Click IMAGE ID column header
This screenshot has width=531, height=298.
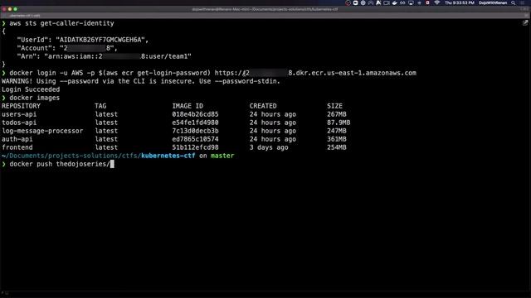point(188,106)
